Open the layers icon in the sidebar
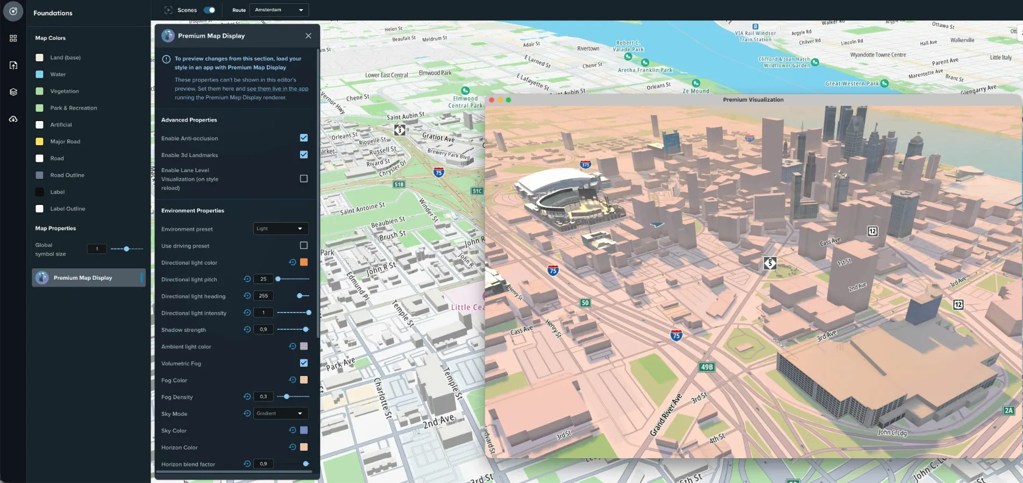1023x483 pixels. point(13,92)
